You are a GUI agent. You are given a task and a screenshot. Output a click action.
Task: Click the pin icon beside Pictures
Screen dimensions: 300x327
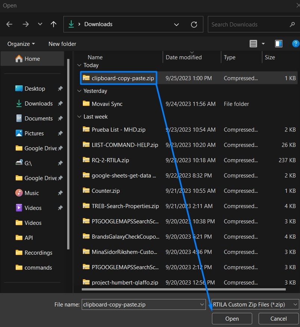[x=60, y=133]
